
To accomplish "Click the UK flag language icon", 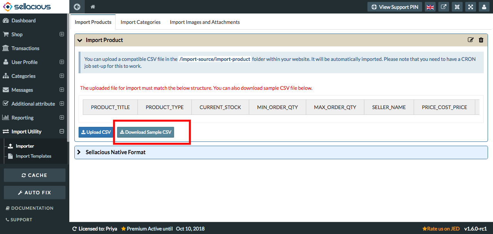I will coord(430,7).
